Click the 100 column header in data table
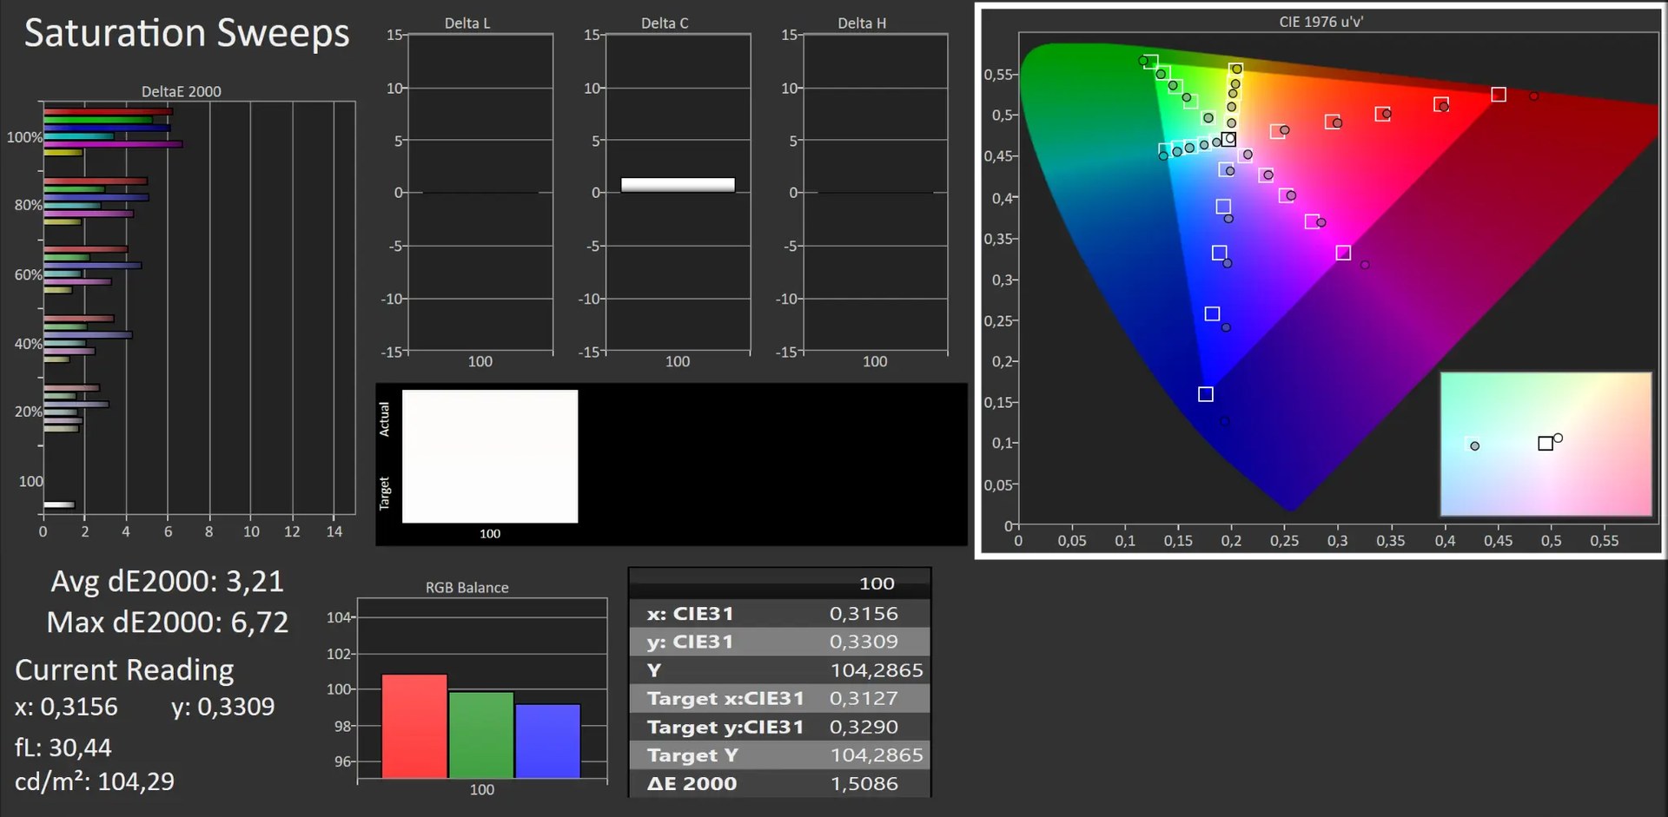The height and width of the screenshot is (817, 1668). (x=877, y=583)
